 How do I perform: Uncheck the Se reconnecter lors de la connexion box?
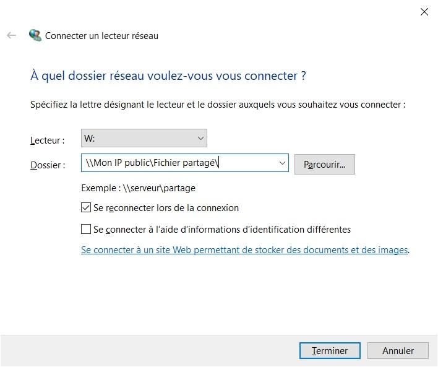[x=86, y=208]
